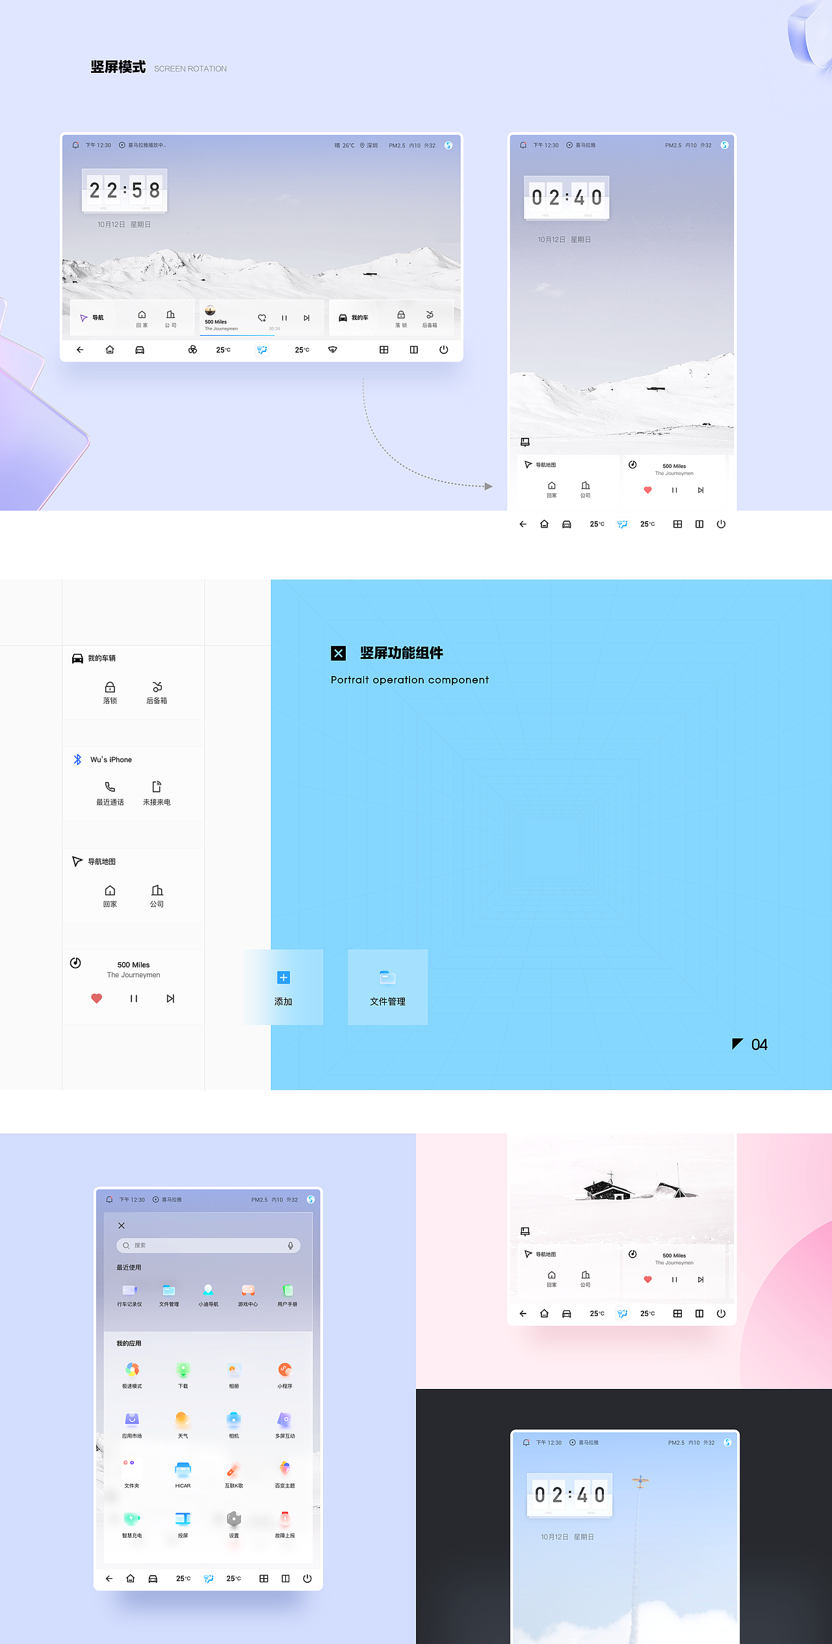Tap defrost windshield icon on landscape dock
The width and height of the screenshot is (832, 1644).
tap(333, 350)
